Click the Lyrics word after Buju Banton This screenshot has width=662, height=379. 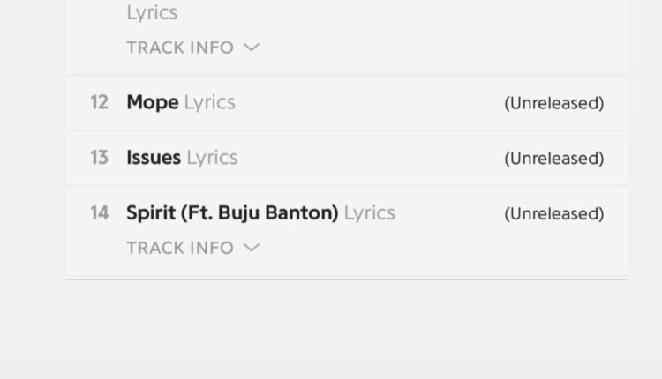(369, 212)
